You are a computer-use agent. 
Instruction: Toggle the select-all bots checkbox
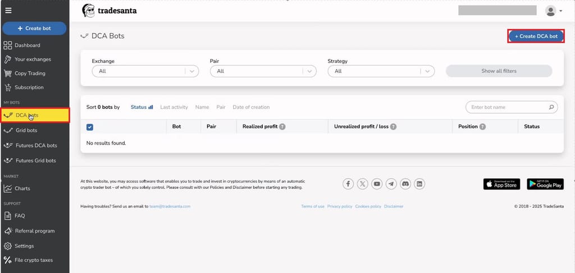(x=90, y=127)
